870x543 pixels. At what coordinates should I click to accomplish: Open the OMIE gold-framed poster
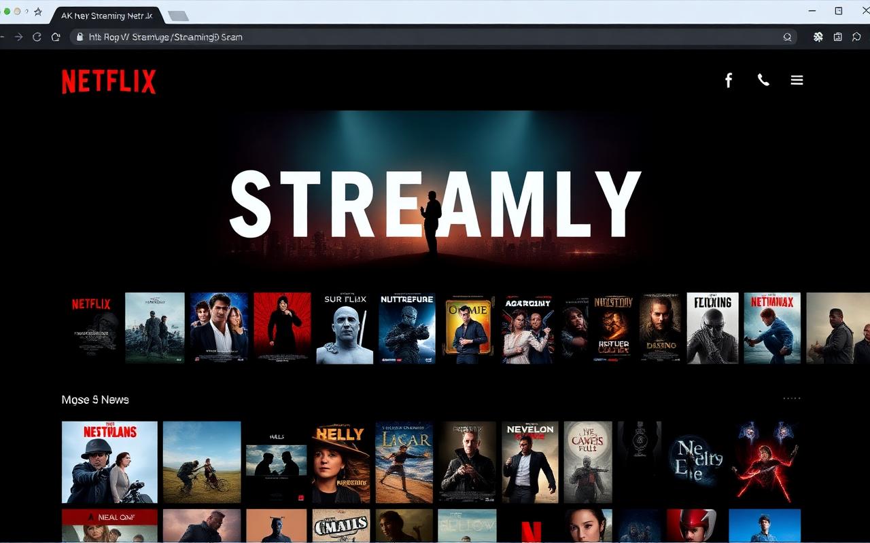pyautogui.click(x=469, y=329)
